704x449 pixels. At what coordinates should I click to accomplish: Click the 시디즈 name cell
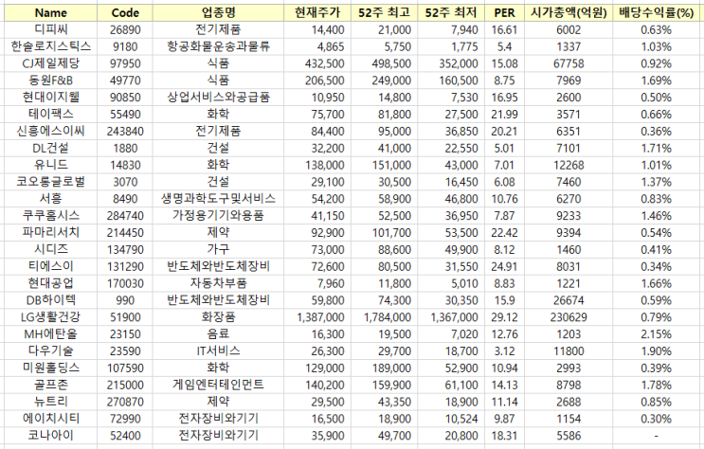51,250
